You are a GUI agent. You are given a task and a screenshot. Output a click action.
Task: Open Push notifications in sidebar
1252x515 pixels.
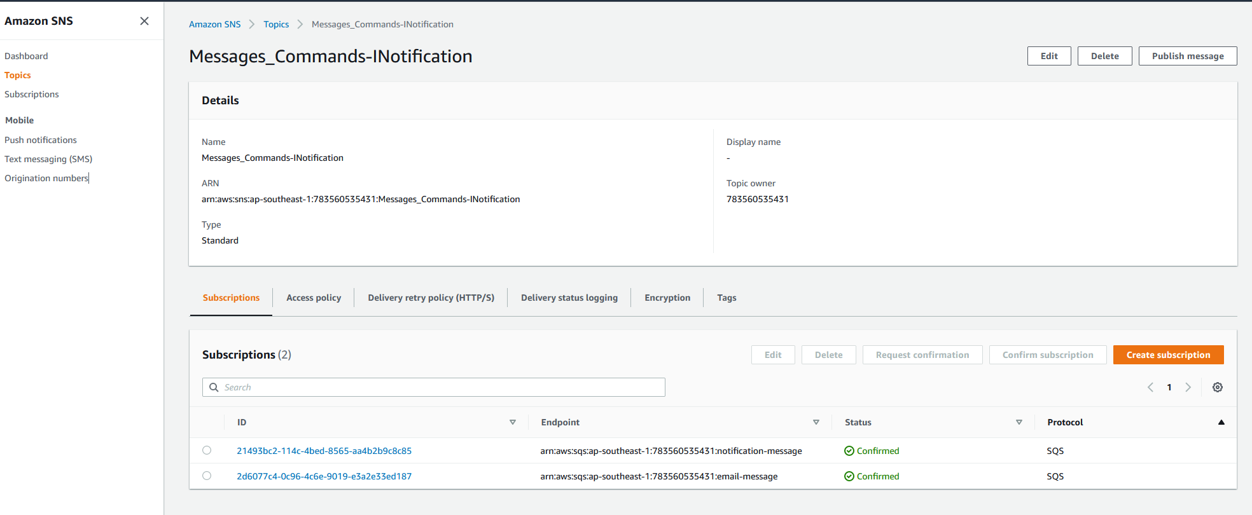41,140
